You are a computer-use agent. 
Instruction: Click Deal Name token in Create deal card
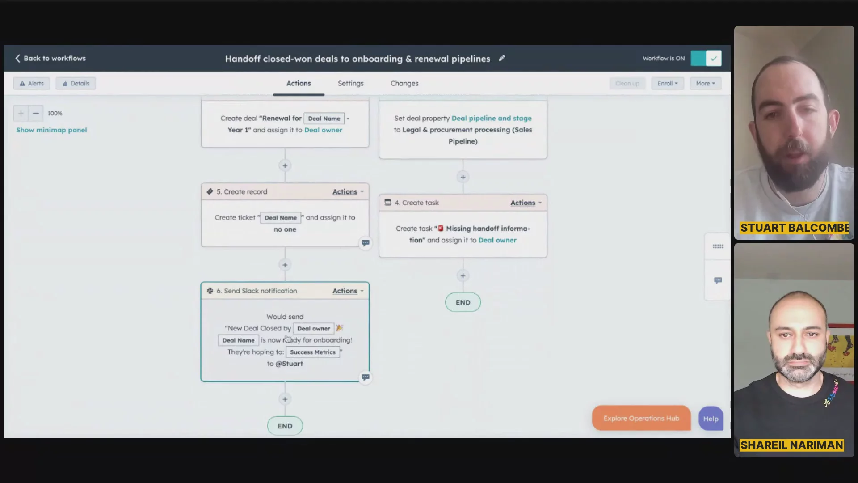(324, 119)
